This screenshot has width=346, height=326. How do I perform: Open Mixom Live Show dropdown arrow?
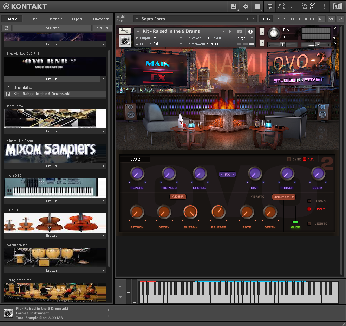click(104, 166)
